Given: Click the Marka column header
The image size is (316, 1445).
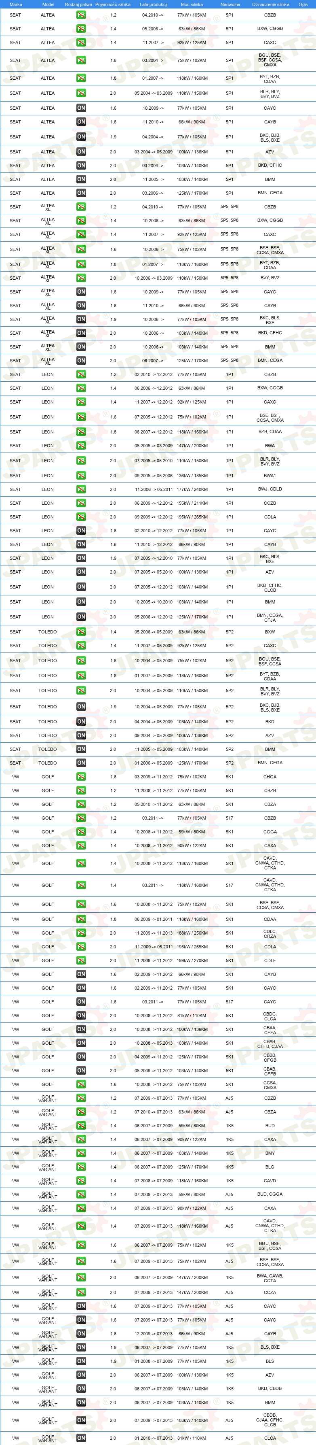Looking at the screenshot, I should [16, 4].
